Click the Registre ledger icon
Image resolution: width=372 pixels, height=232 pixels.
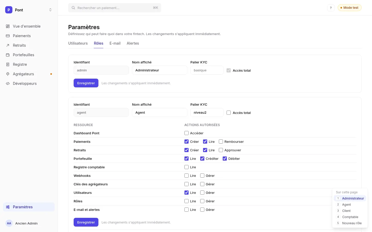(8, 64)
